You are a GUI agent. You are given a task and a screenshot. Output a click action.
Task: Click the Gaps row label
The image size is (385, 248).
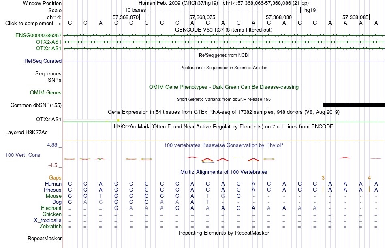coord(55,178)
